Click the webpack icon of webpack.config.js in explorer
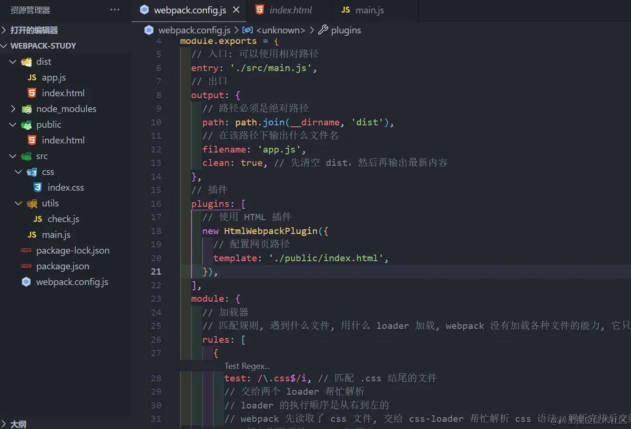The height and width of the screenshot is (429, 631). click(x=26, y=282)
